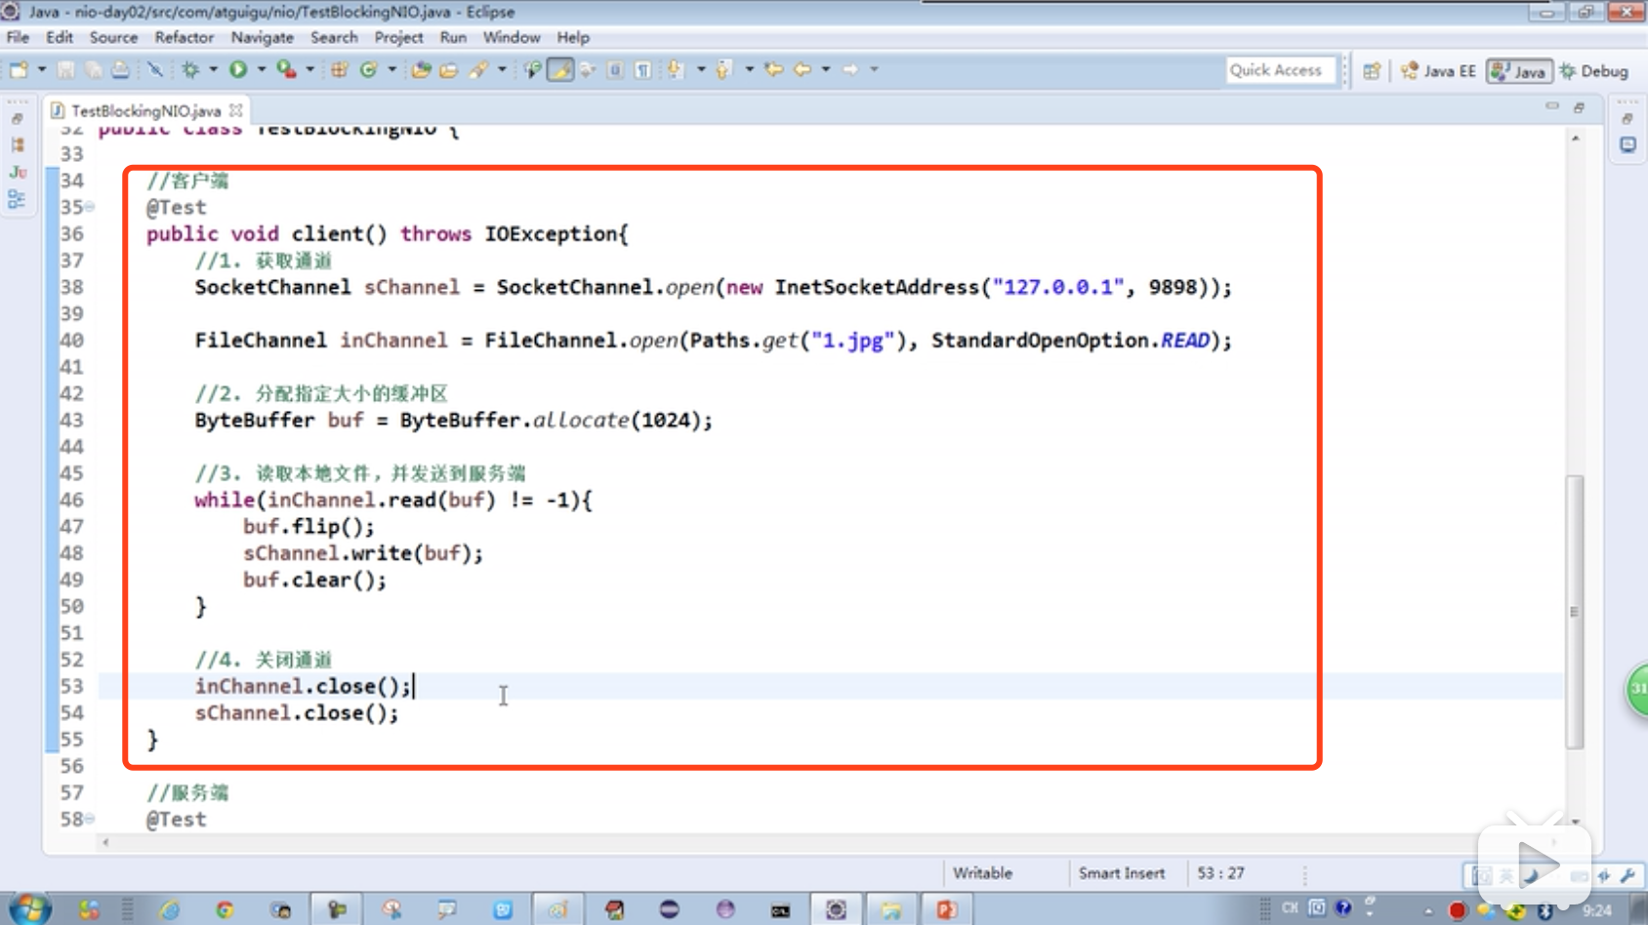Click the "53 : 27" cursor position status
This screenshot has width=1648, height=925.
pos(1220,873)
